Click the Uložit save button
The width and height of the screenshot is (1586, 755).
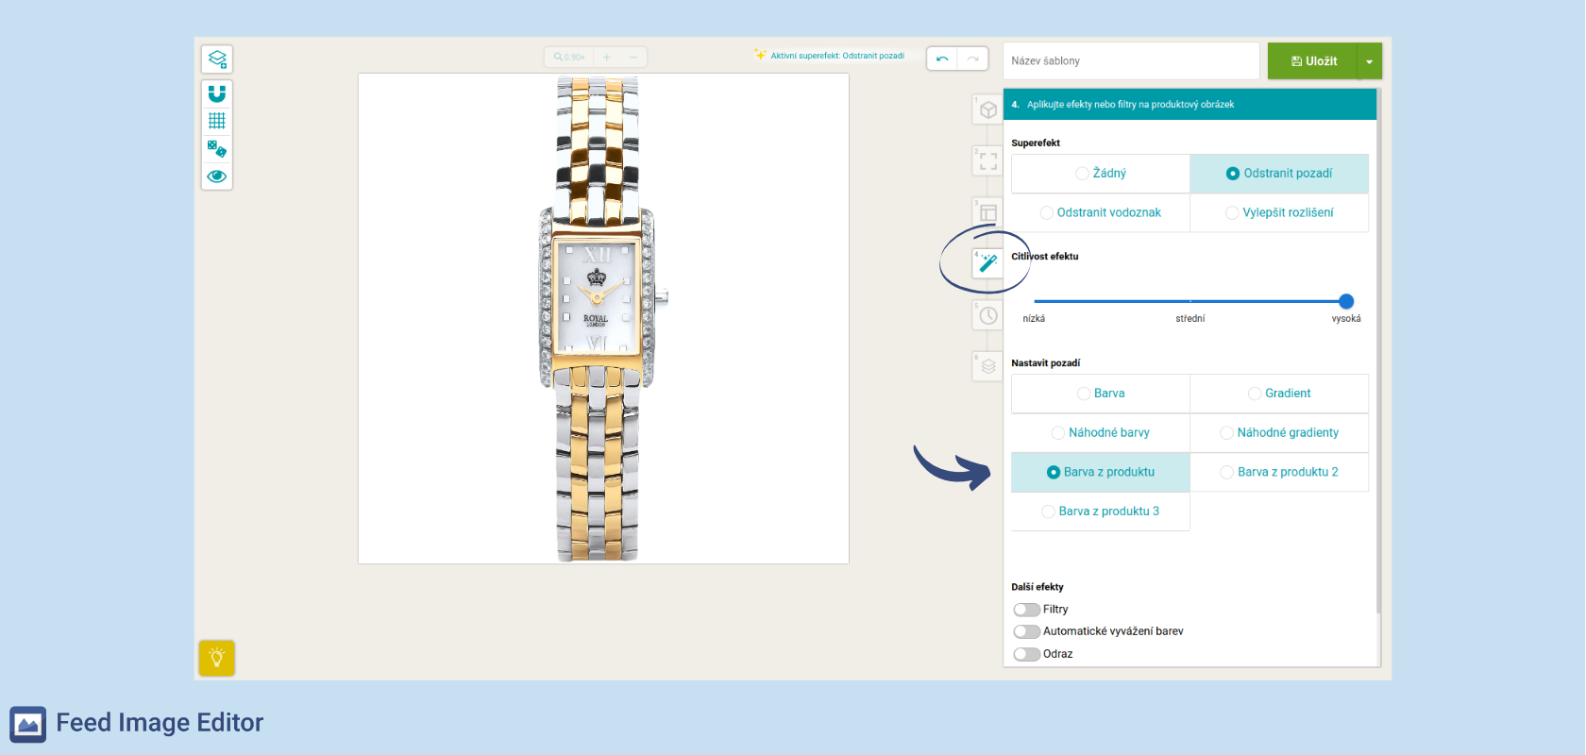pos(1313,61)
